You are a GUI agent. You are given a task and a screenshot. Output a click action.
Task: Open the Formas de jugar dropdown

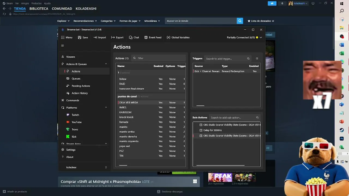point(130,21)
